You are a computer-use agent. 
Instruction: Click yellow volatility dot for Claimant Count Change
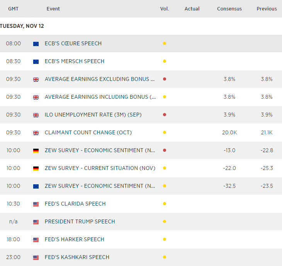[x=165, y=132]
